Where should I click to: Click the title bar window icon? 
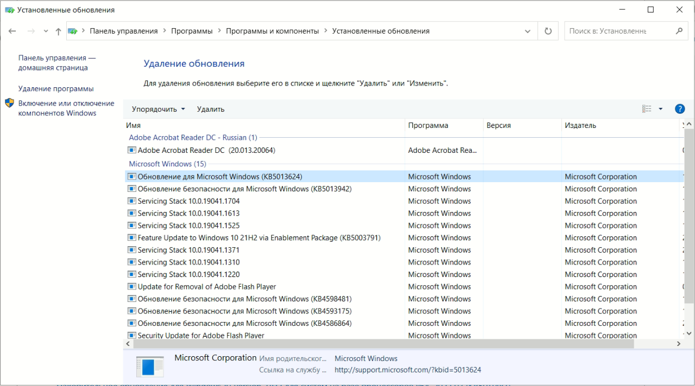pyautogui.click(x=10, y=10)
